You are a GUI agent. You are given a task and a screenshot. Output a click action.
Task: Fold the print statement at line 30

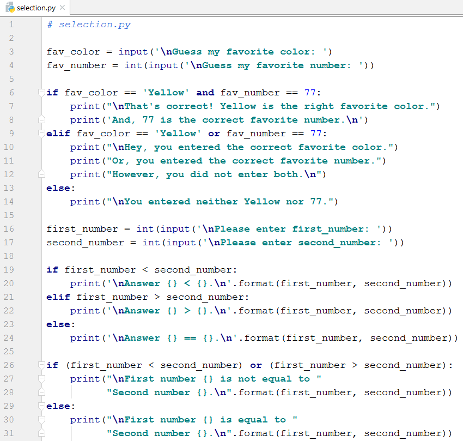pyautogui.click(x=41, y=420)
